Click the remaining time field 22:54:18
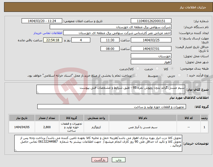213x167 pixels. (x=53, y=40)
